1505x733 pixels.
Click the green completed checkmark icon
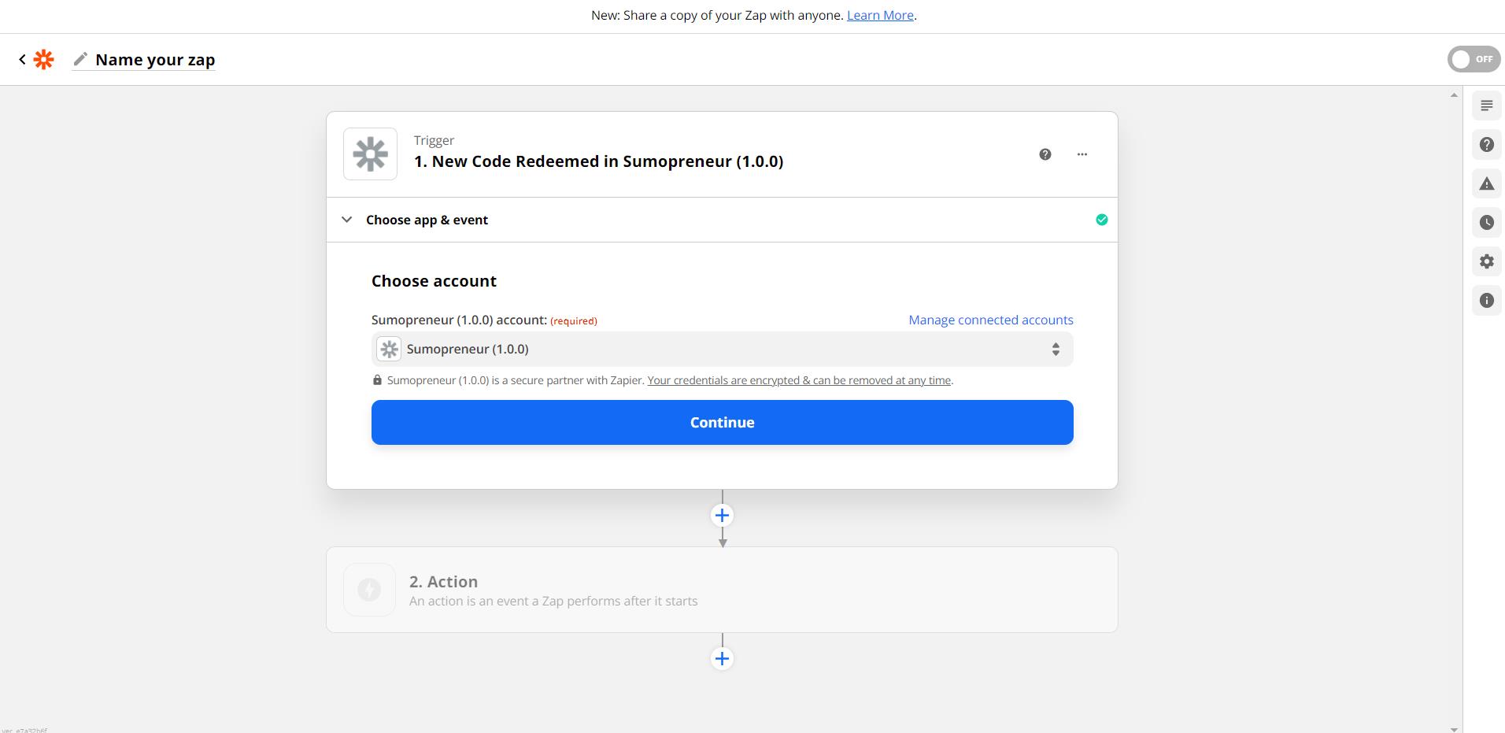click(1101, 220)
